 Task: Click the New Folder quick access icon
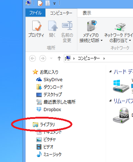[48, 3]
